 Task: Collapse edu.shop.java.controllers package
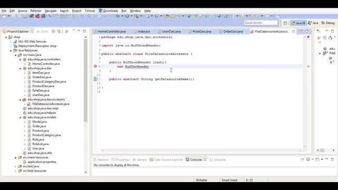[x=20, y=60]
